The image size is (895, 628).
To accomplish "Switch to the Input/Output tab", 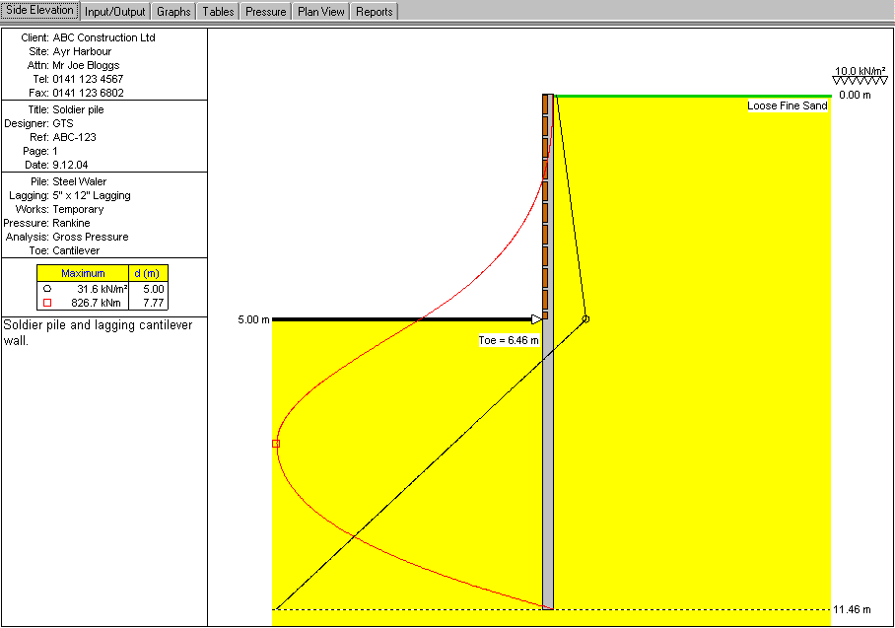I will pos(115,12).
